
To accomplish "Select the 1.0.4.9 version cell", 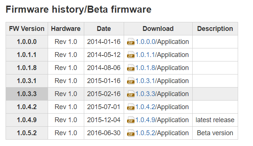I will click(x=27, y=120).
